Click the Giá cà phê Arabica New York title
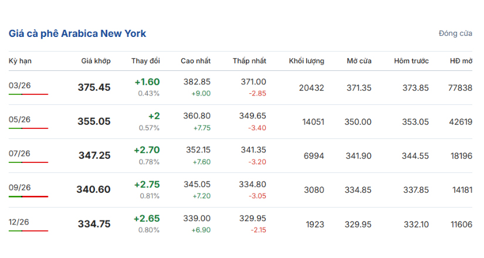Image resolution: width=484 pixels, height=258 pixels. point(77,33)
